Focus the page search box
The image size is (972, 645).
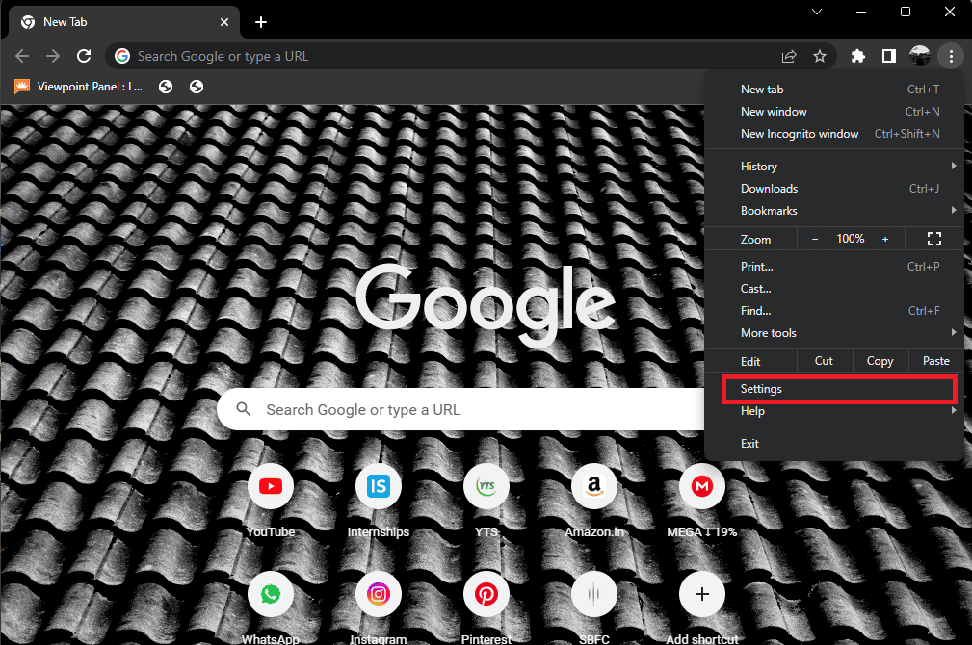(460, 409)
